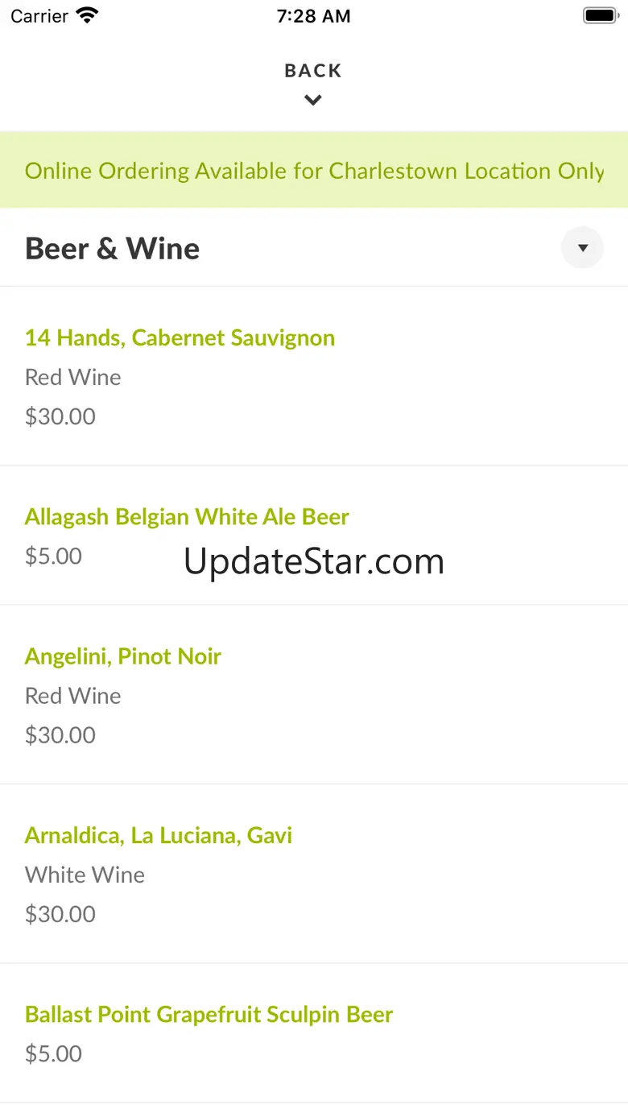628x1117 pixels.
Task: Tap the battery icon in status bar
Action: tap(600, 15)
